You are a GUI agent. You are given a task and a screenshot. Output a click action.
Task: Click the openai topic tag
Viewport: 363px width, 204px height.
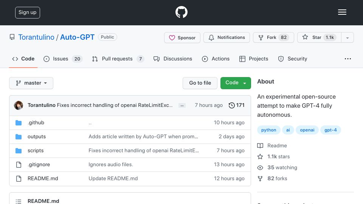pos(307,130)
